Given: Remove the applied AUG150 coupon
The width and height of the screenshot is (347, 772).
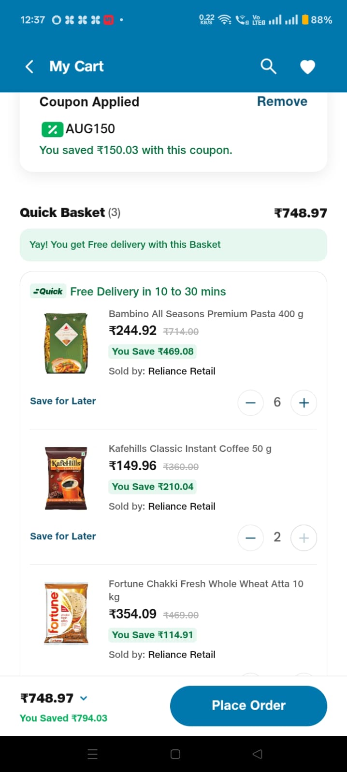Looking at the screenshot, I should pyautogui.click(x=282, y=101).
